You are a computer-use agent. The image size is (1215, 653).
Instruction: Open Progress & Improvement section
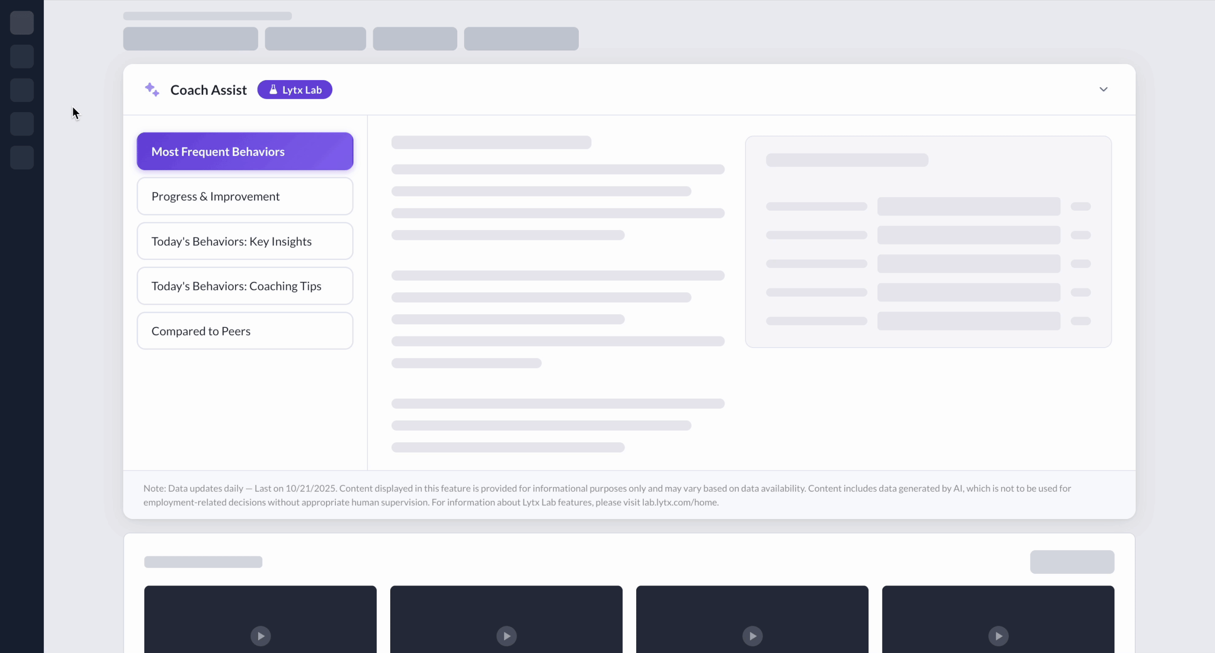pyautogui.click(x=245, y=196)
